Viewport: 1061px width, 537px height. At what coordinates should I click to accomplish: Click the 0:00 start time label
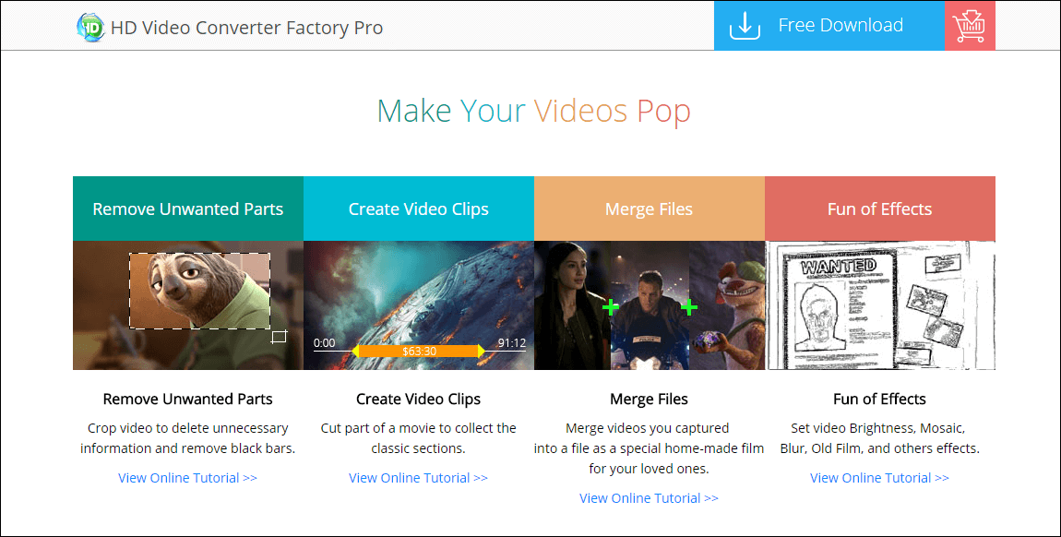coord(324,343)
